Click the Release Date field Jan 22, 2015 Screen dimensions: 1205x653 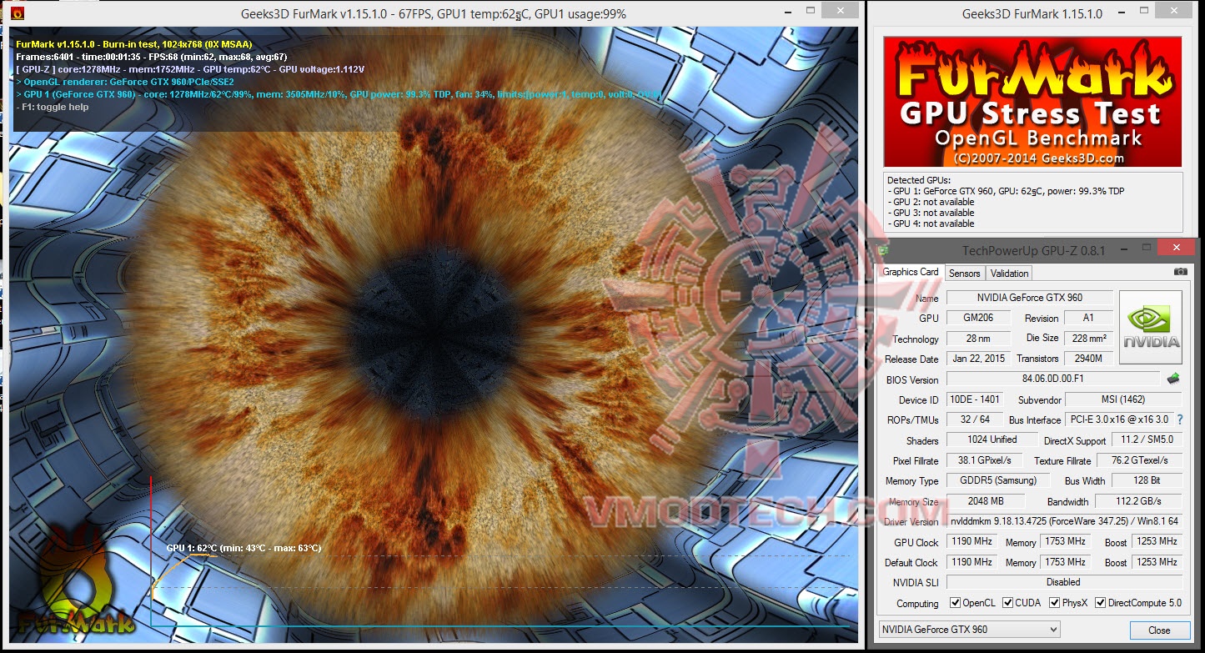click(979, 359)
